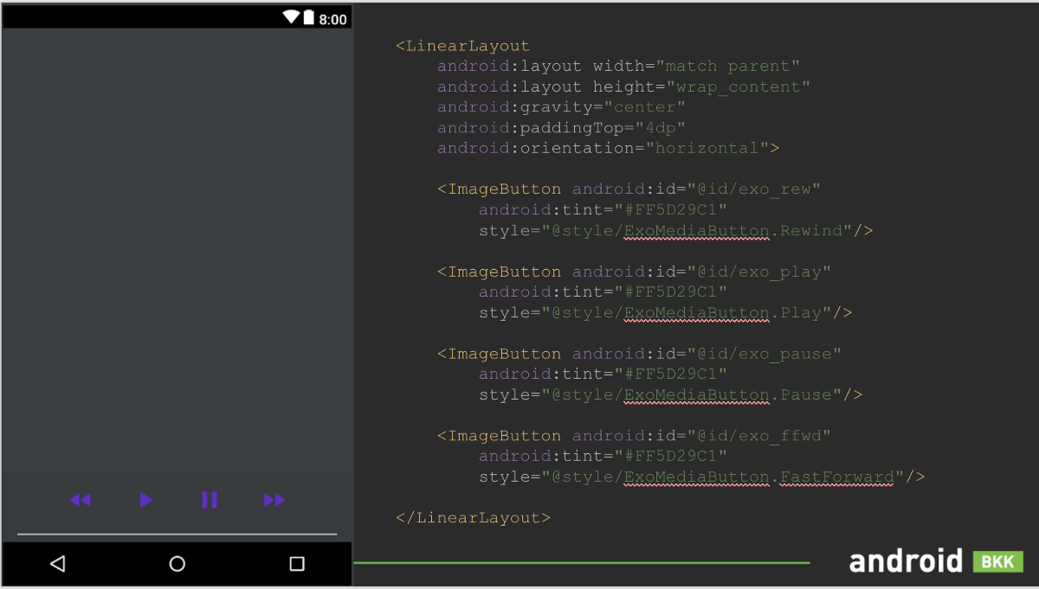Tap the purple rewind button
1039x589 pixels.
(x=81, y=500)
